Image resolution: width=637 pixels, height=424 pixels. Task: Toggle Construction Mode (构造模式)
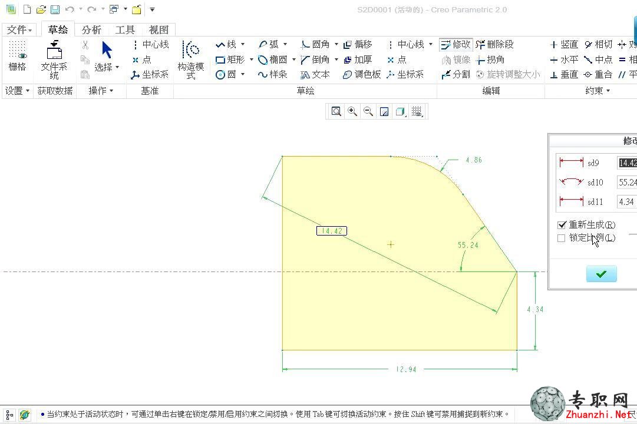tap(190, 59)
